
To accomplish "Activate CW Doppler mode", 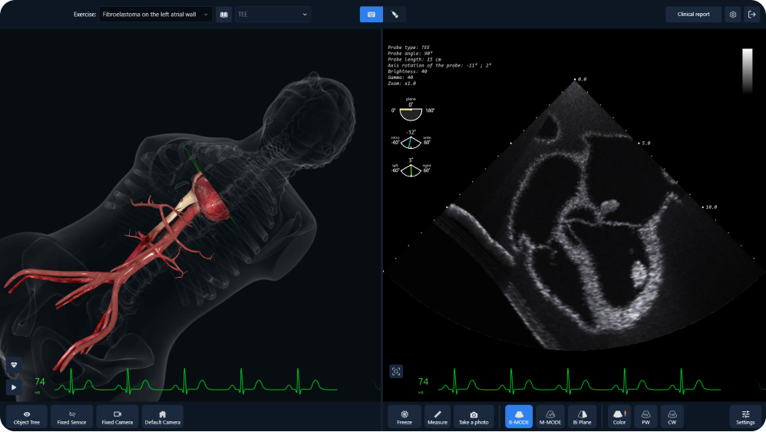I will (x=672, y=417).
